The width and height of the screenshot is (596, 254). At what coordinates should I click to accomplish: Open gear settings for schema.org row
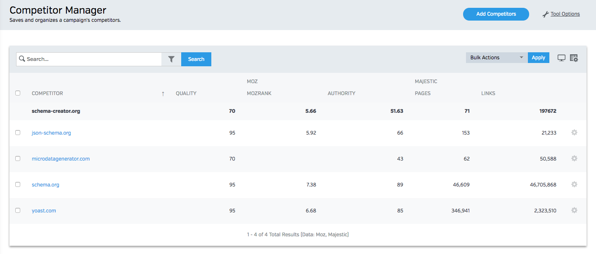(574, 184)
